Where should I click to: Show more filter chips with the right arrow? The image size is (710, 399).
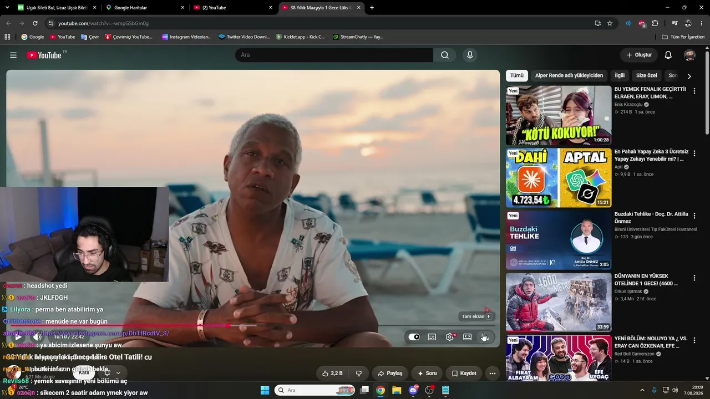point(689,76)
